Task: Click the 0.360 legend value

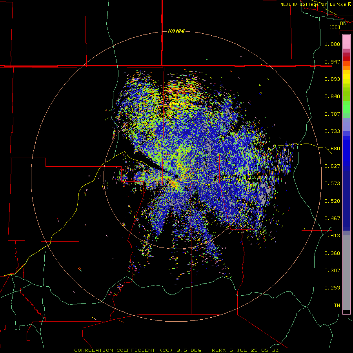Action: click(x=332, y=253)
